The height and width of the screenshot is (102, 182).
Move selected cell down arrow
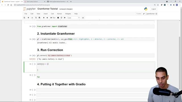pos(47,18)
